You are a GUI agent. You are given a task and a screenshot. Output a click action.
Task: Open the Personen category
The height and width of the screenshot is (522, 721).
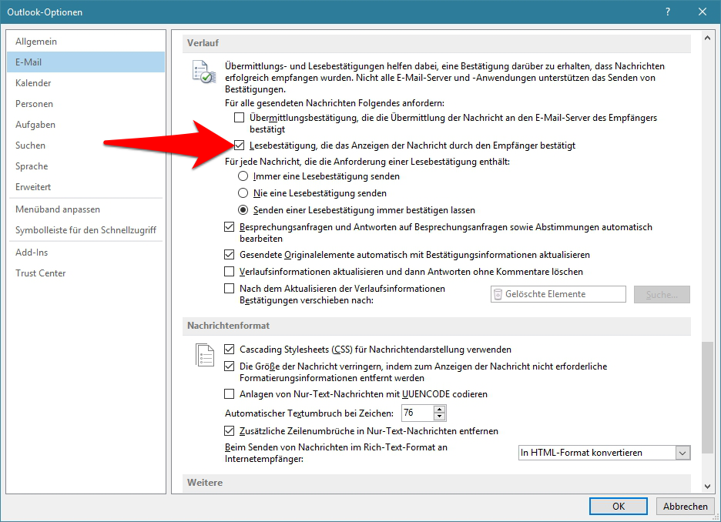[86, 104]
